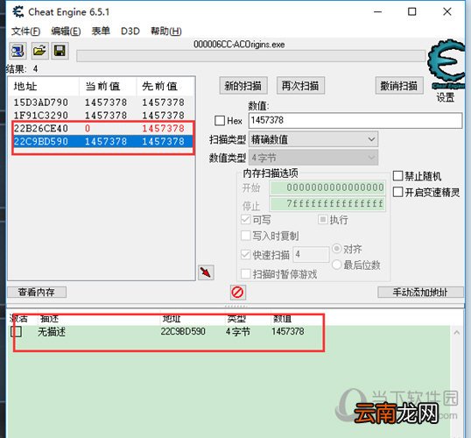The width and height of the screenshot is (471, 438).
Task: Enable the 开启变速精灵 checkbox
Action: point(397,192)
